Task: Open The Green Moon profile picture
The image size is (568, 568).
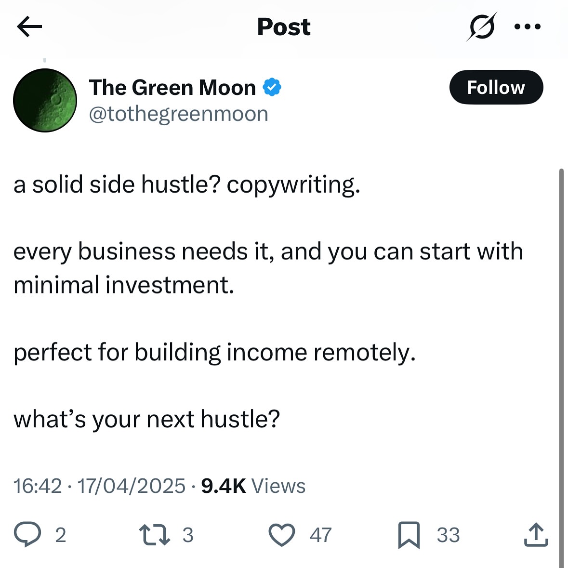Action: tap(45, 100)
